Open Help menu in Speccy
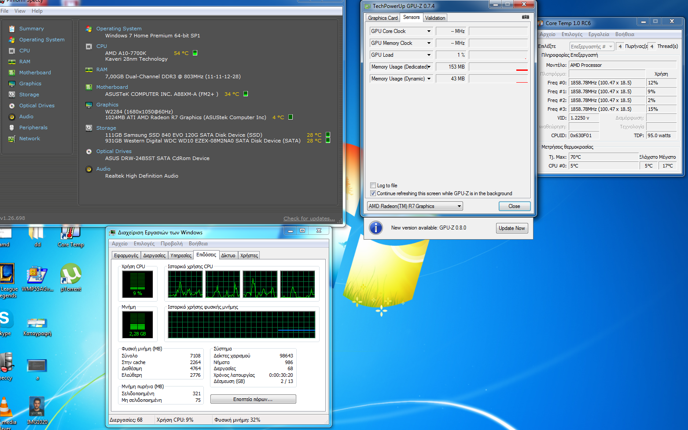The image size is (688, 430). click(37, 11)
